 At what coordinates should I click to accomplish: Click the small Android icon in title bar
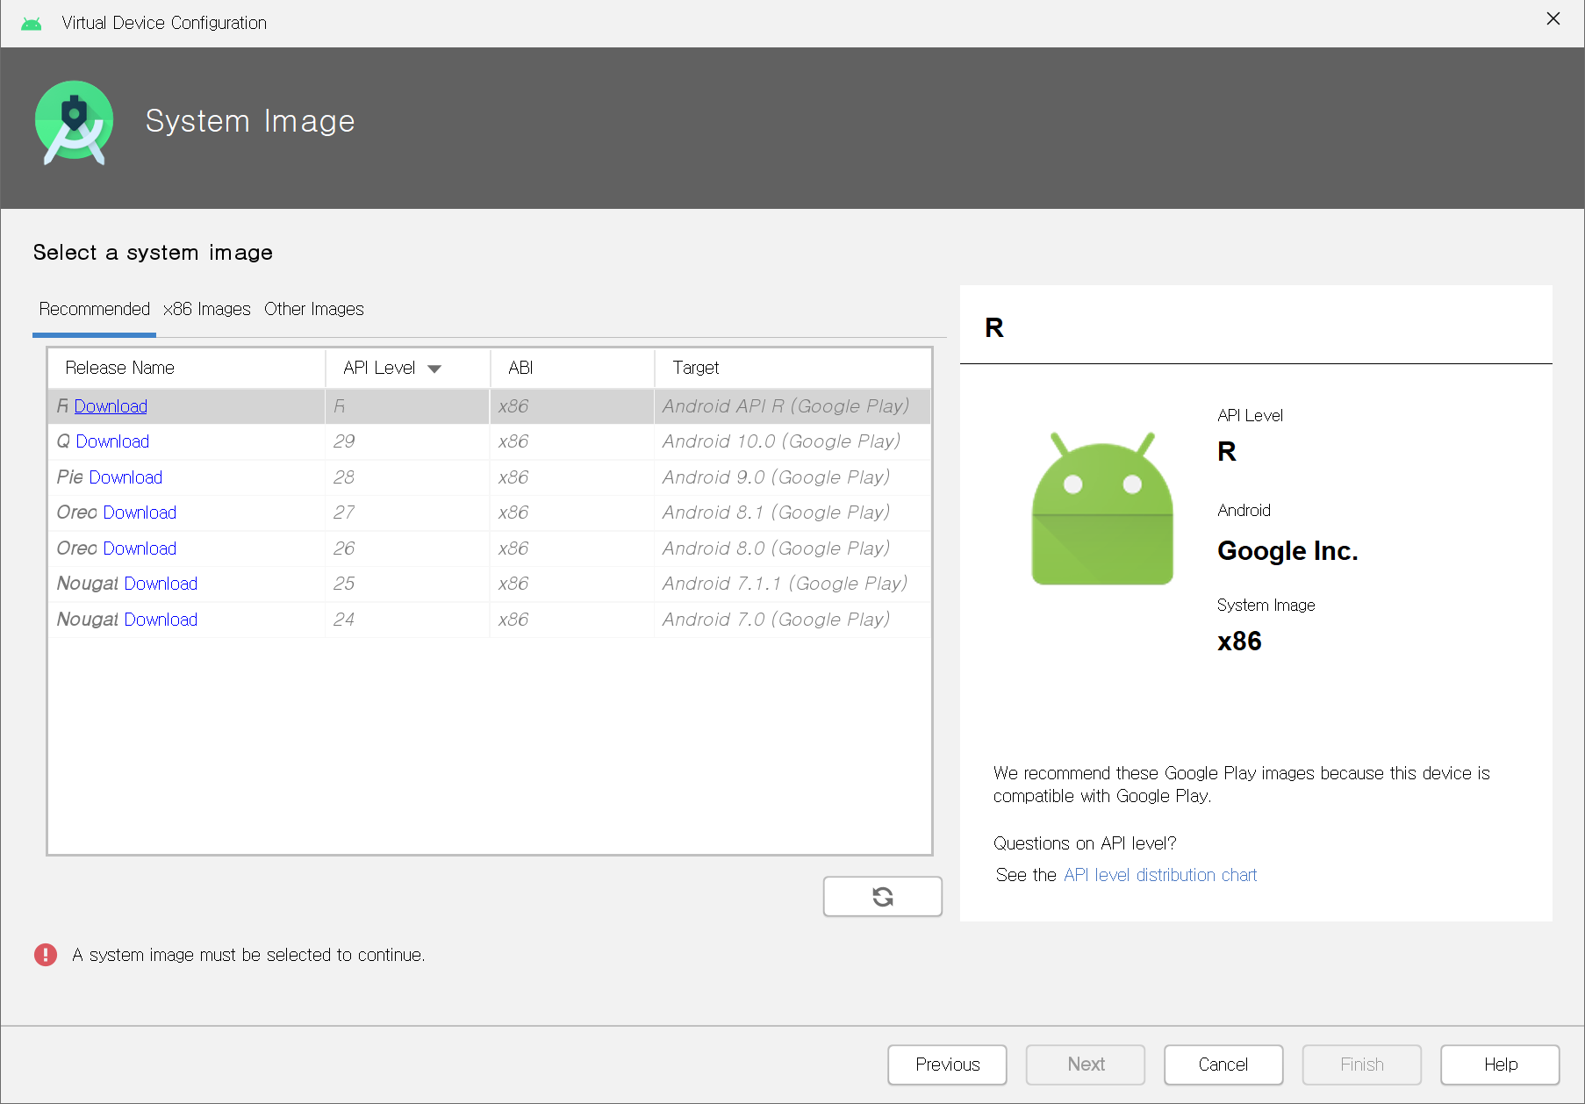[x=32, y=23]
